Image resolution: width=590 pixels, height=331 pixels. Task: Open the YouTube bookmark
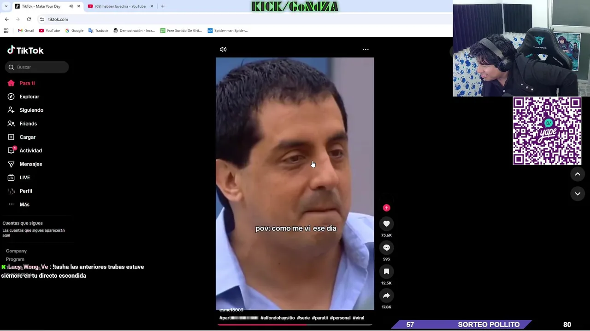coord(49,31)
